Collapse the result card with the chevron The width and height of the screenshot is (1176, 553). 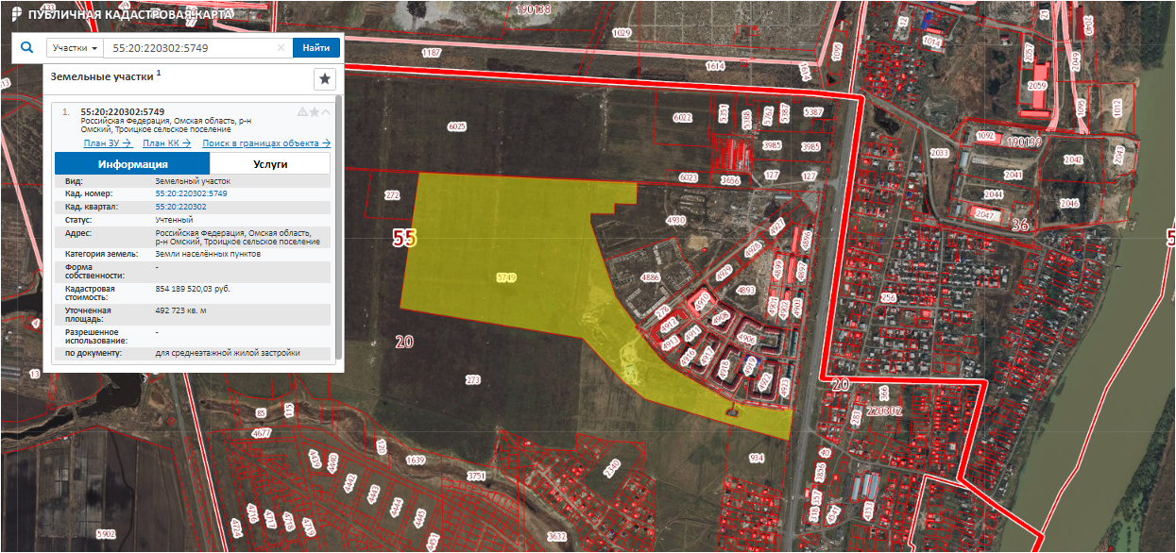pos(326,112)
